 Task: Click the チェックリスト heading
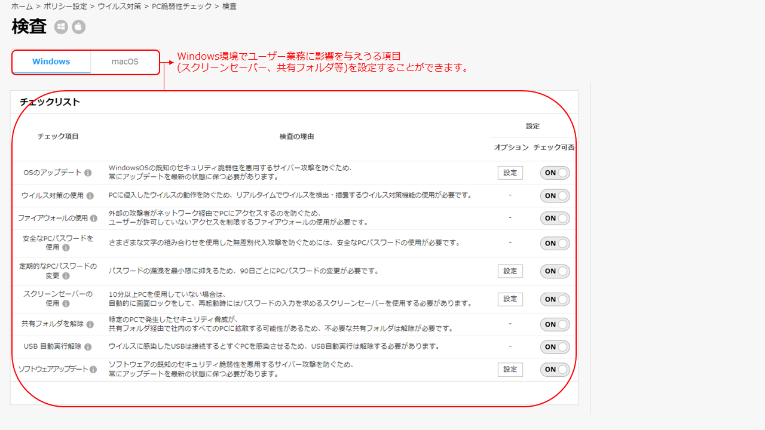(50, 102)
